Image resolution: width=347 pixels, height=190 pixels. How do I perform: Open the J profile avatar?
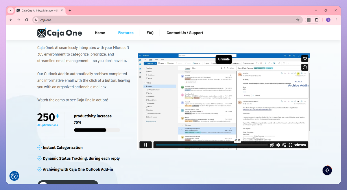(328, 20)
